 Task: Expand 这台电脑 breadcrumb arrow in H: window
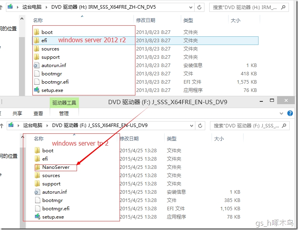coord(47,7)
